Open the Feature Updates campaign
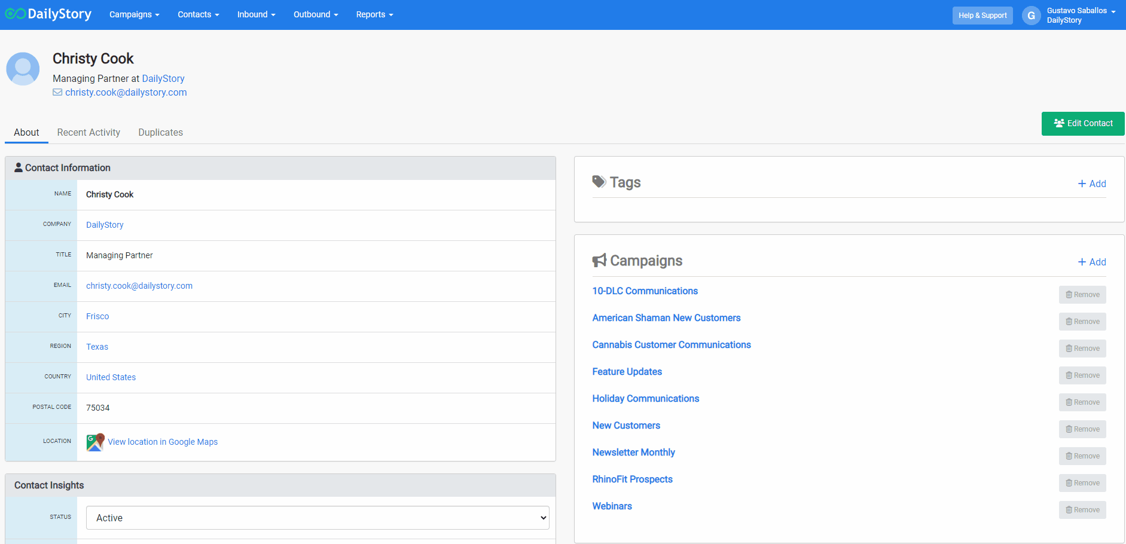This screenshot has width=1126, height=544. (x=627, y=372)
